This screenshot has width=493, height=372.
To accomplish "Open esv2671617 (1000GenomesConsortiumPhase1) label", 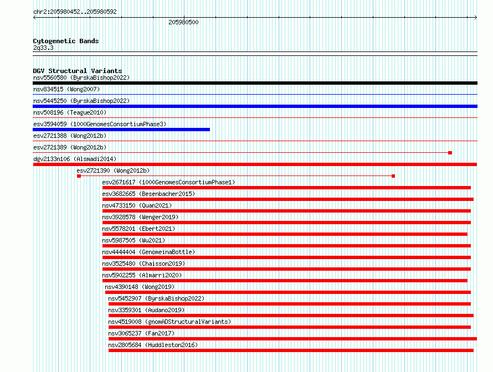I will point(168,182).
